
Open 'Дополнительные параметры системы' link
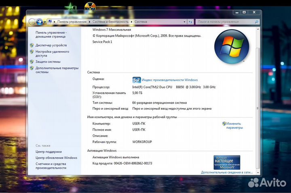pyautogui.click(x=57, y=70)
